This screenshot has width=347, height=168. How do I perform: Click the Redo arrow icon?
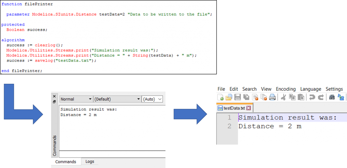[321, 97]
